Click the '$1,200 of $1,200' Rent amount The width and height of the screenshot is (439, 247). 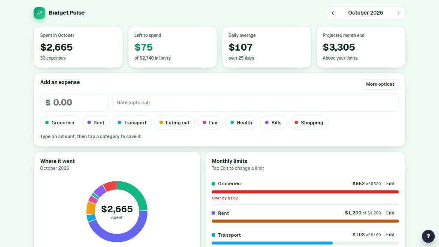tap(363, 213)
